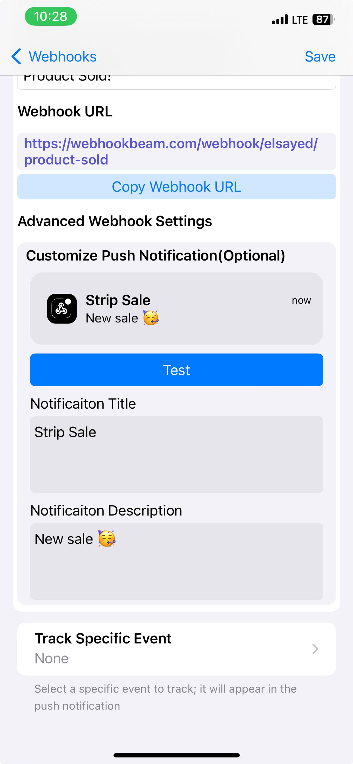Tap the battery indicator showing 87

coord(323,19)
